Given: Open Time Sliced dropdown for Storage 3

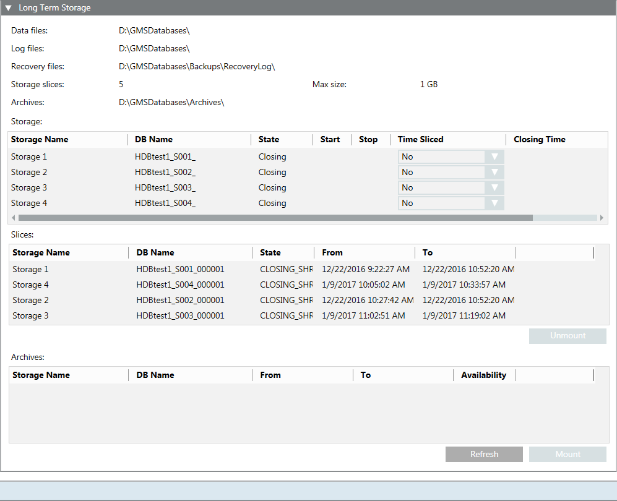Looking at the screenshot, I should point(494,188).
